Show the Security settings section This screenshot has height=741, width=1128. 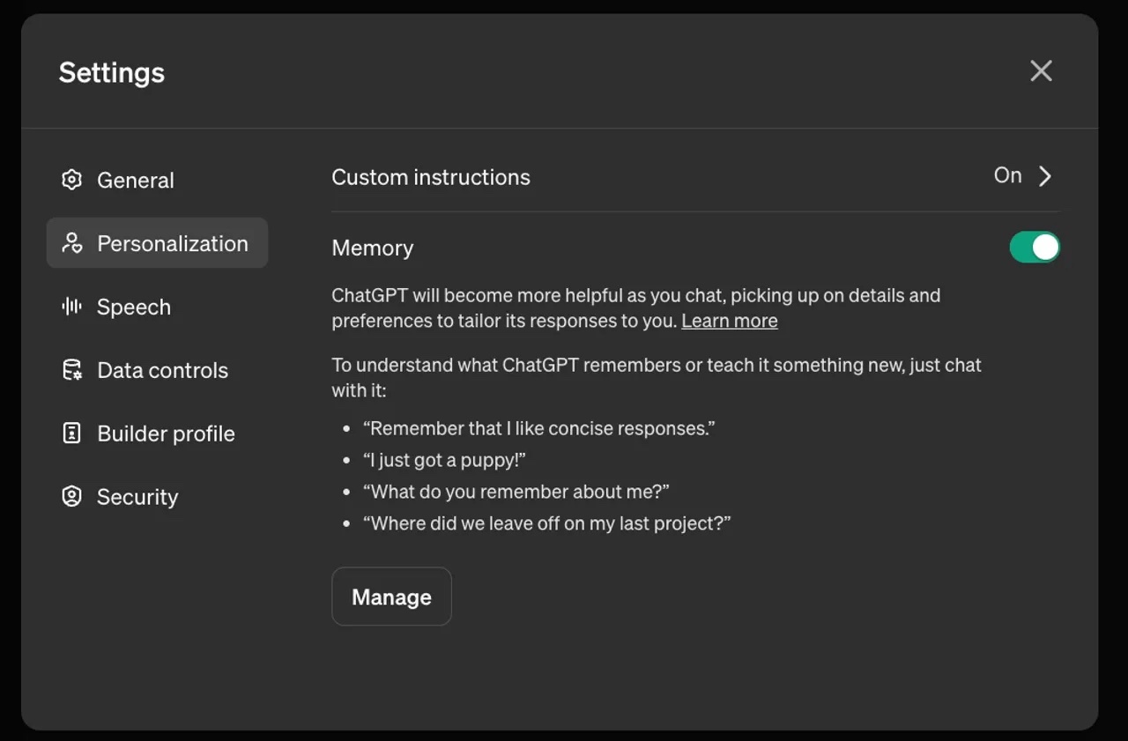137,497
